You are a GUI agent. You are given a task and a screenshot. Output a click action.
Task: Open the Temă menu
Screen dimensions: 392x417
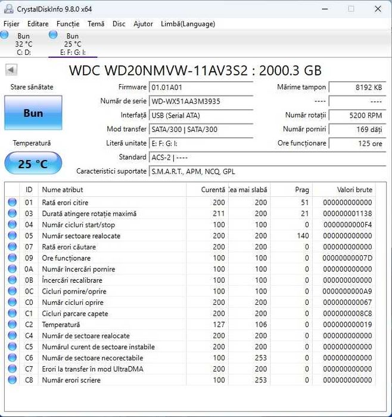point(96,24)
